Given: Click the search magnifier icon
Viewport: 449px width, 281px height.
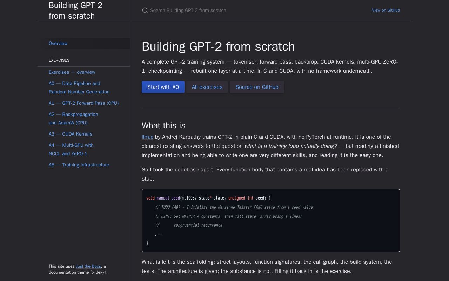Looking at the screenshot, I should [145, 11].
